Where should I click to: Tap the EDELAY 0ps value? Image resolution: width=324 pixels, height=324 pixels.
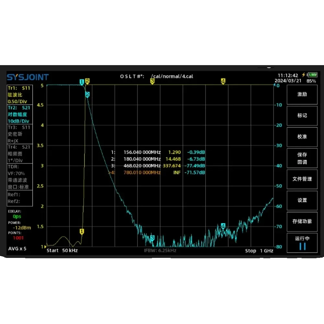click(17, 216)
